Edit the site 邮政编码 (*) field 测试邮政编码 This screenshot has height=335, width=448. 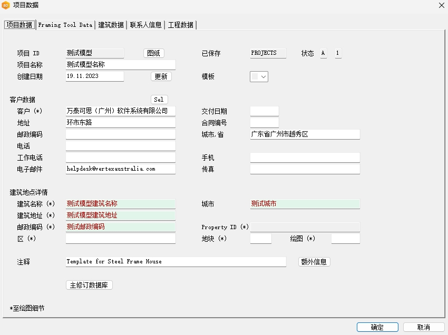pyautogui.click(x=121, y=227)
